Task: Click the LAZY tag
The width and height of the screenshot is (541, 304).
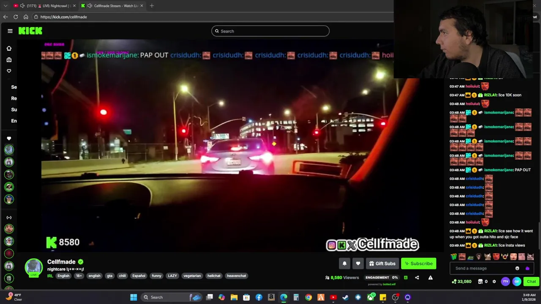Action: click(172, 276)
